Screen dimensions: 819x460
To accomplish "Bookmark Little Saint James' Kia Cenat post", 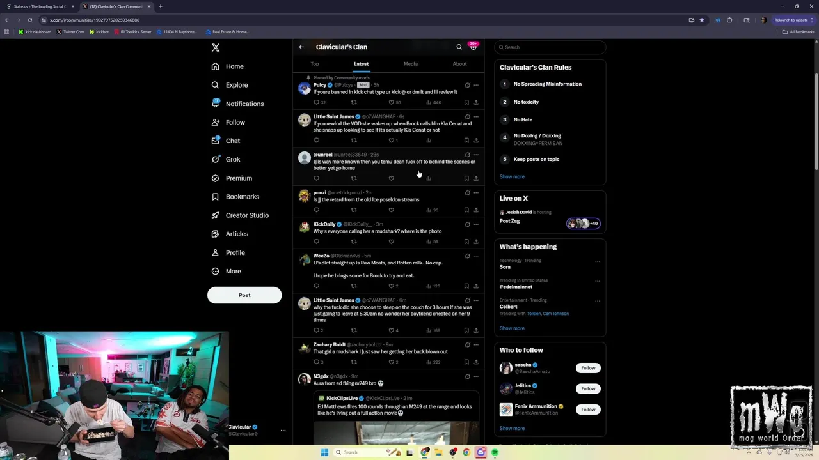I will pyautogui.click(x=466, y=141).
